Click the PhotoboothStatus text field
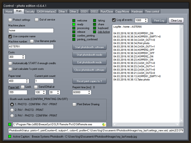 point(96,130)
